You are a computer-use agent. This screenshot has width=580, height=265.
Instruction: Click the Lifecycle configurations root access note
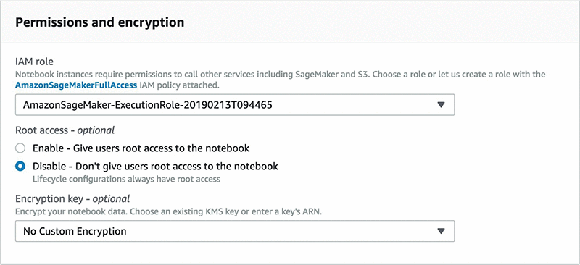point(126,180)
